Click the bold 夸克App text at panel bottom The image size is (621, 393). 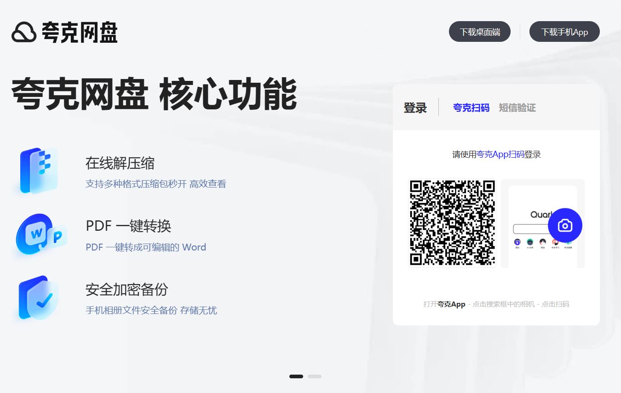pos(453,304)
